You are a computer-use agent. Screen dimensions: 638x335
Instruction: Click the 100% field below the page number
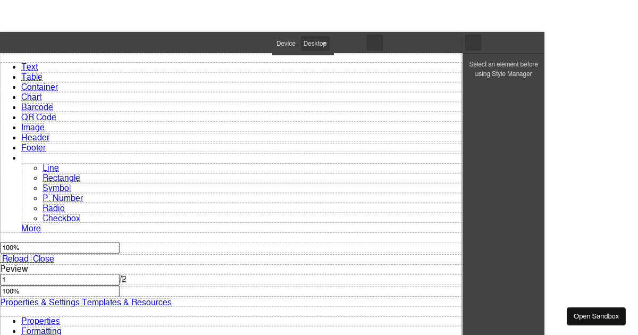(x=60, y=291)
